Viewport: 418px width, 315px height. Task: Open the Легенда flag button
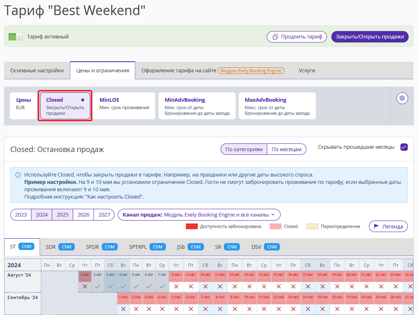(389, 226)
